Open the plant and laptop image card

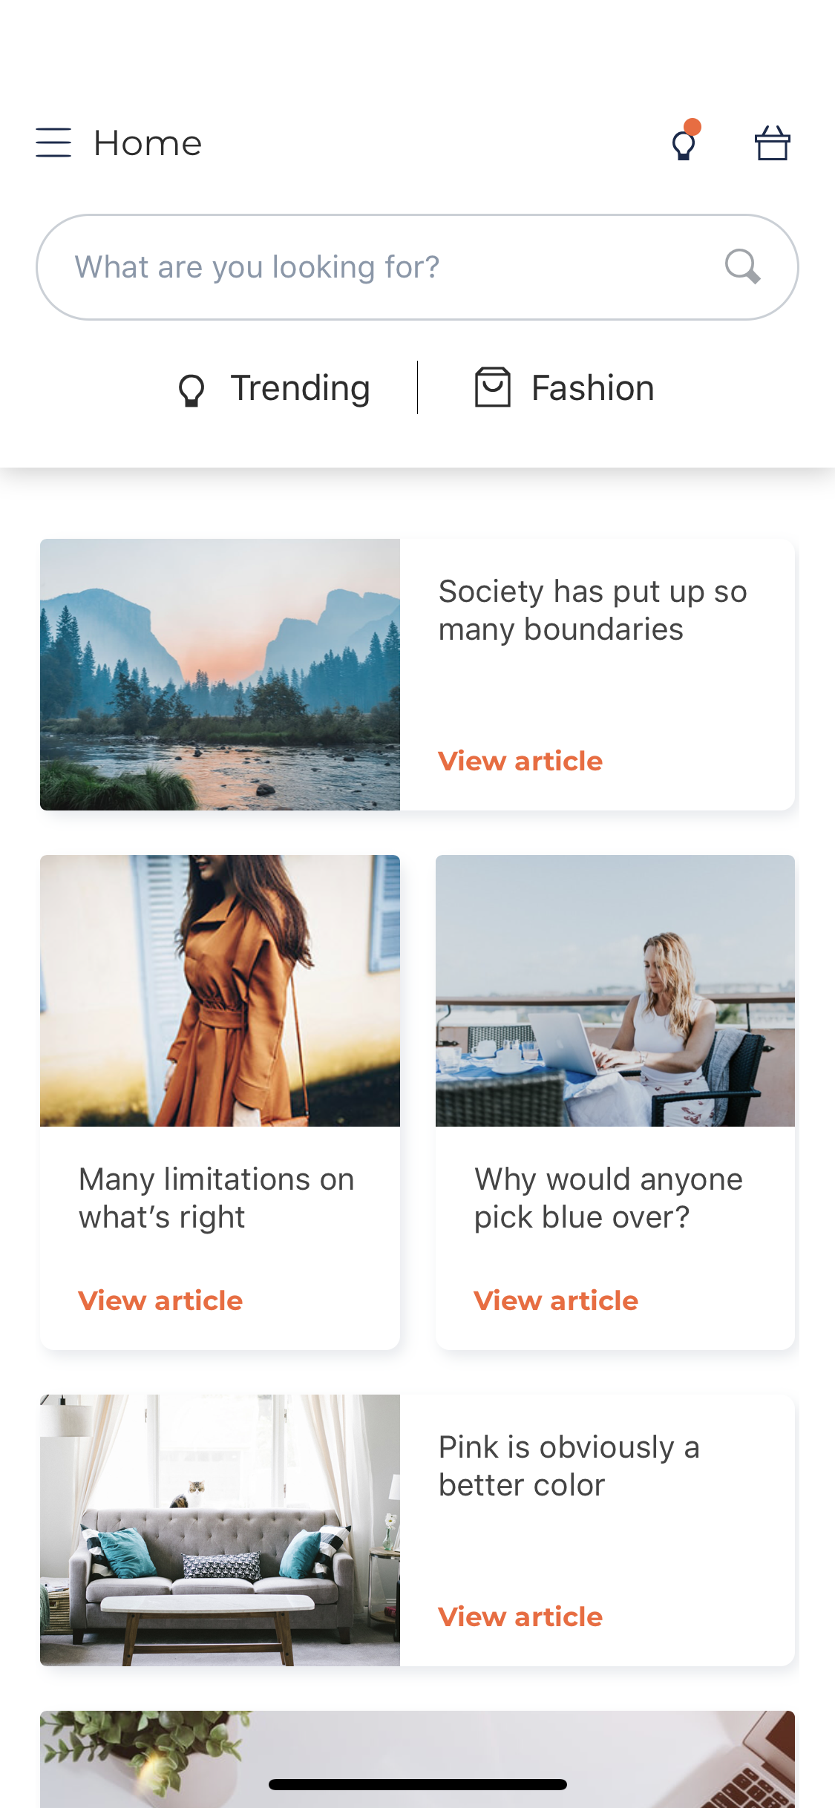click(417, 1759)
